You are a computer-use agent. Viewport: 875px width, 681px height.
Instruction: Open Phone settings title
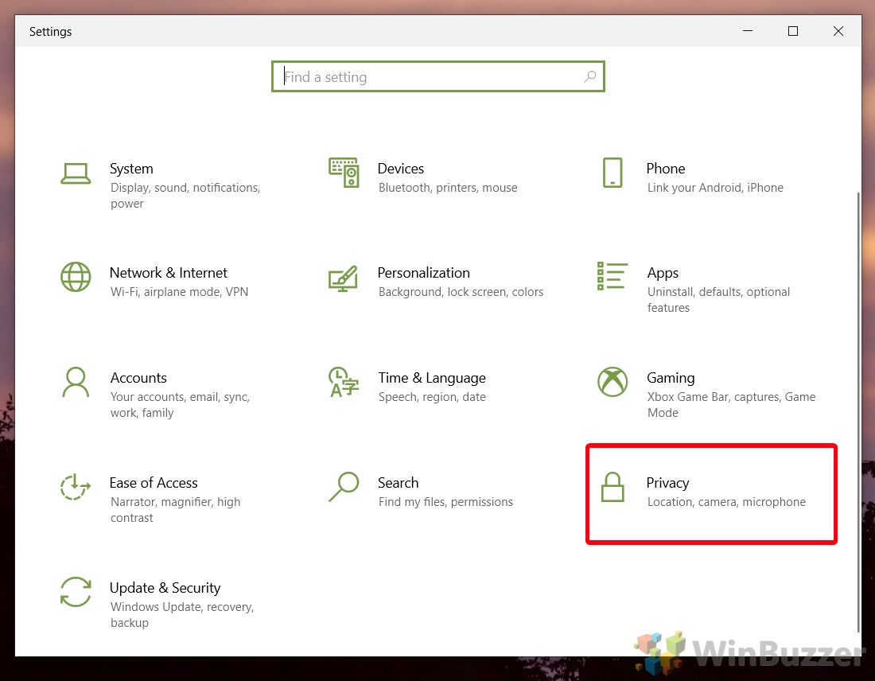(x=666, y=169)
